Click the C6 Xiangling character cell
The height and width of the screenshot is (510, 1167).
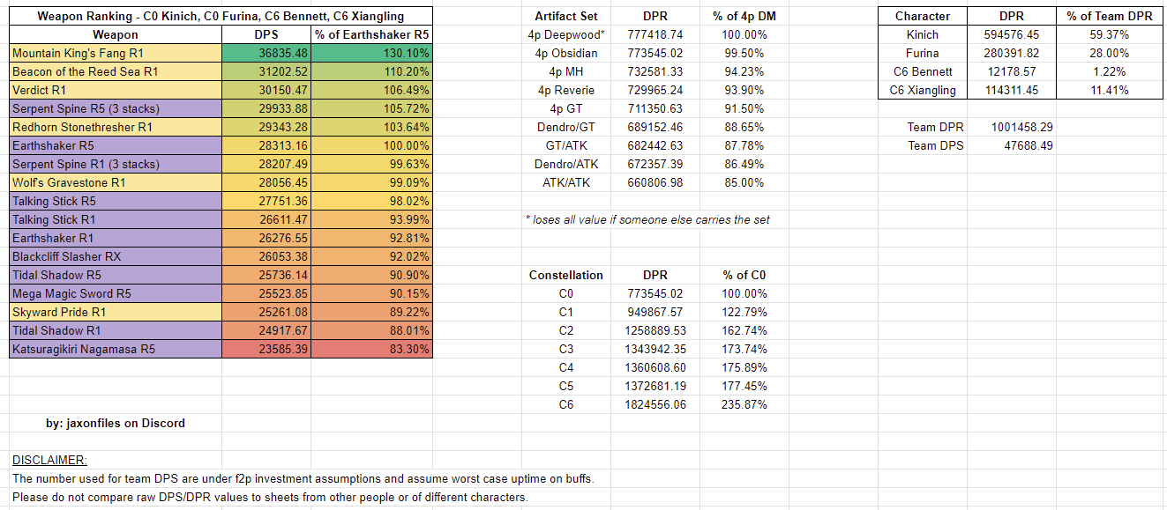point(922,91)
